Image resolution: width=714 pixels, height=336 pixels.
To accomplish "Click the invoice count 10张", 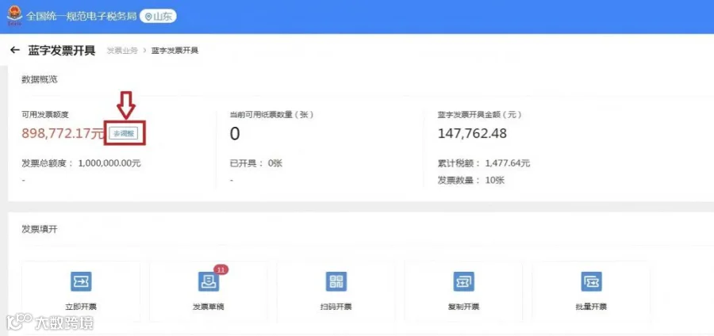I will coord(495,181).
